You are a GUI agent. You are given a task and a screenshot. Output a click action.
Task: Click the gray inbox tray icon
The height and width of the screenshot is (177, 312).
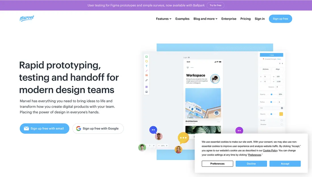(146, 92)
